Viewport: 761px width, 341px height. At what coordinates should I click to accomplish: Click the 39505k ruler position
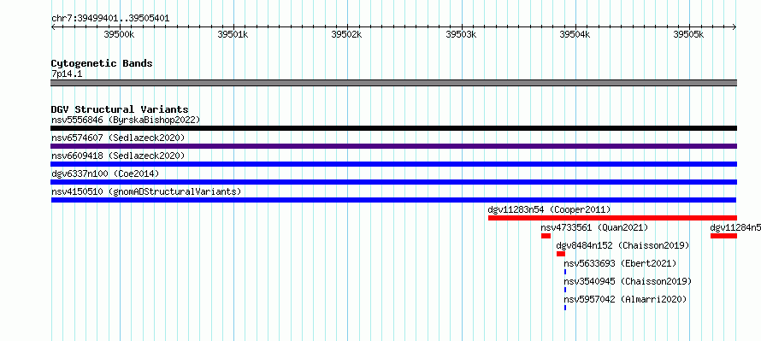[x=689, y=35]
